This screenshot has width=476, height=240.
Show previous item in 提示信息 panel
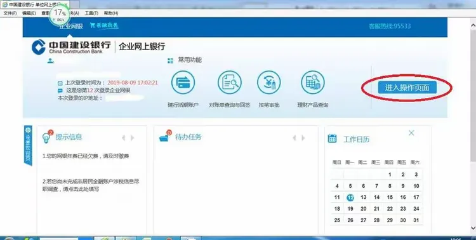123,138
